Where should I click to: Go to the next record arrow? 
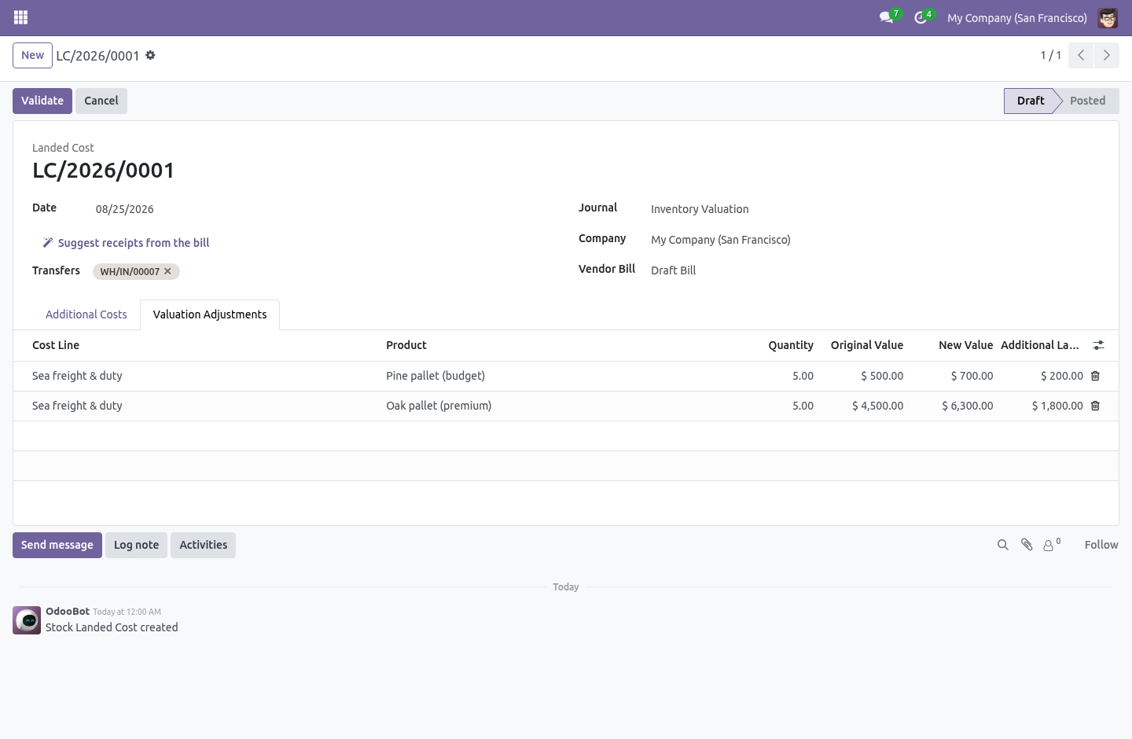pyautogui.click(x=1106, y=55)
